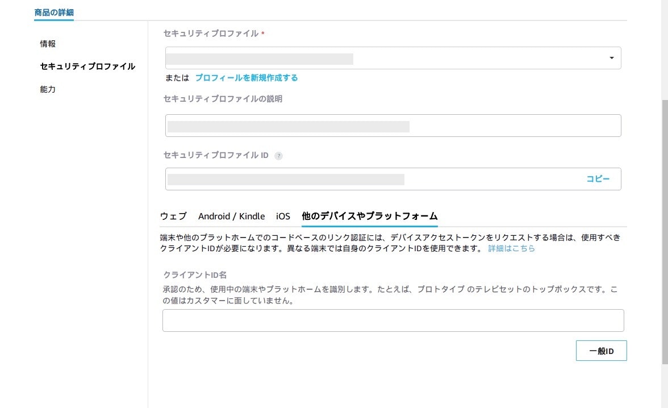Switch to the Android / Kindle tab
Image resolution: width=668 pixels, height=408 pixels.
pos(231,216)
